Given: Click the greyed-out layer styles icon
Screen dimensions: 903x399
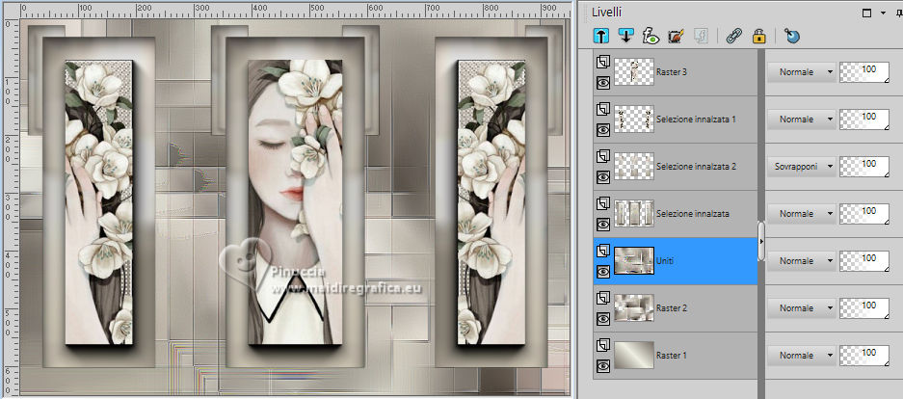Looking at the screenshot, I should click(701, 37).
